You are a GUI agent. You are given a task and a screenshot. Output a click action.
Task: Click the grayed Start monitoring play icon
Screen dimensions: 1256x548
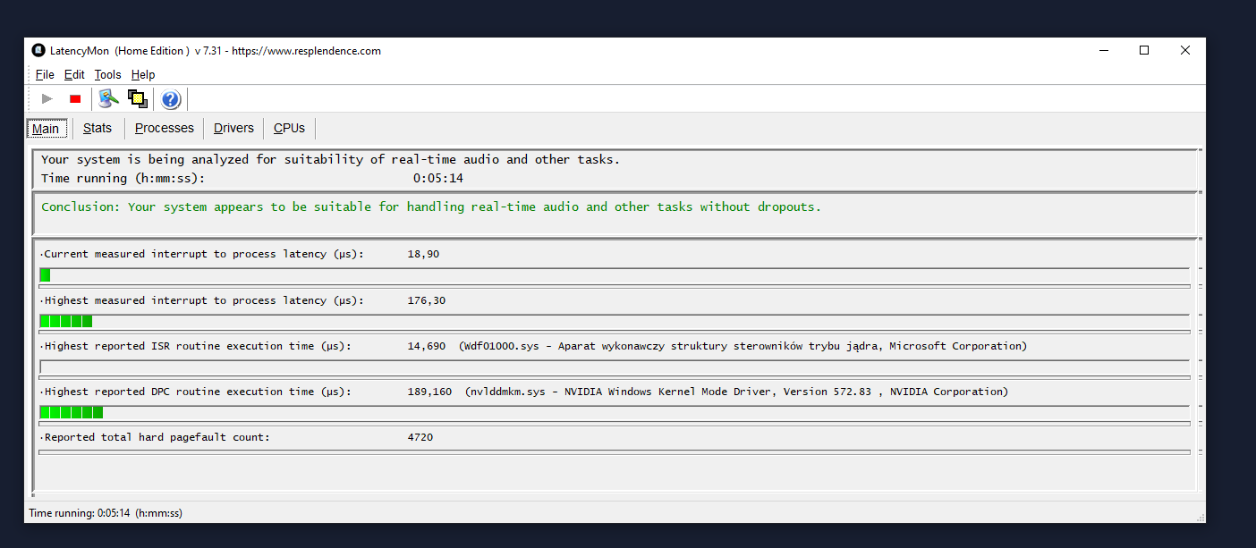click(47, 99)
